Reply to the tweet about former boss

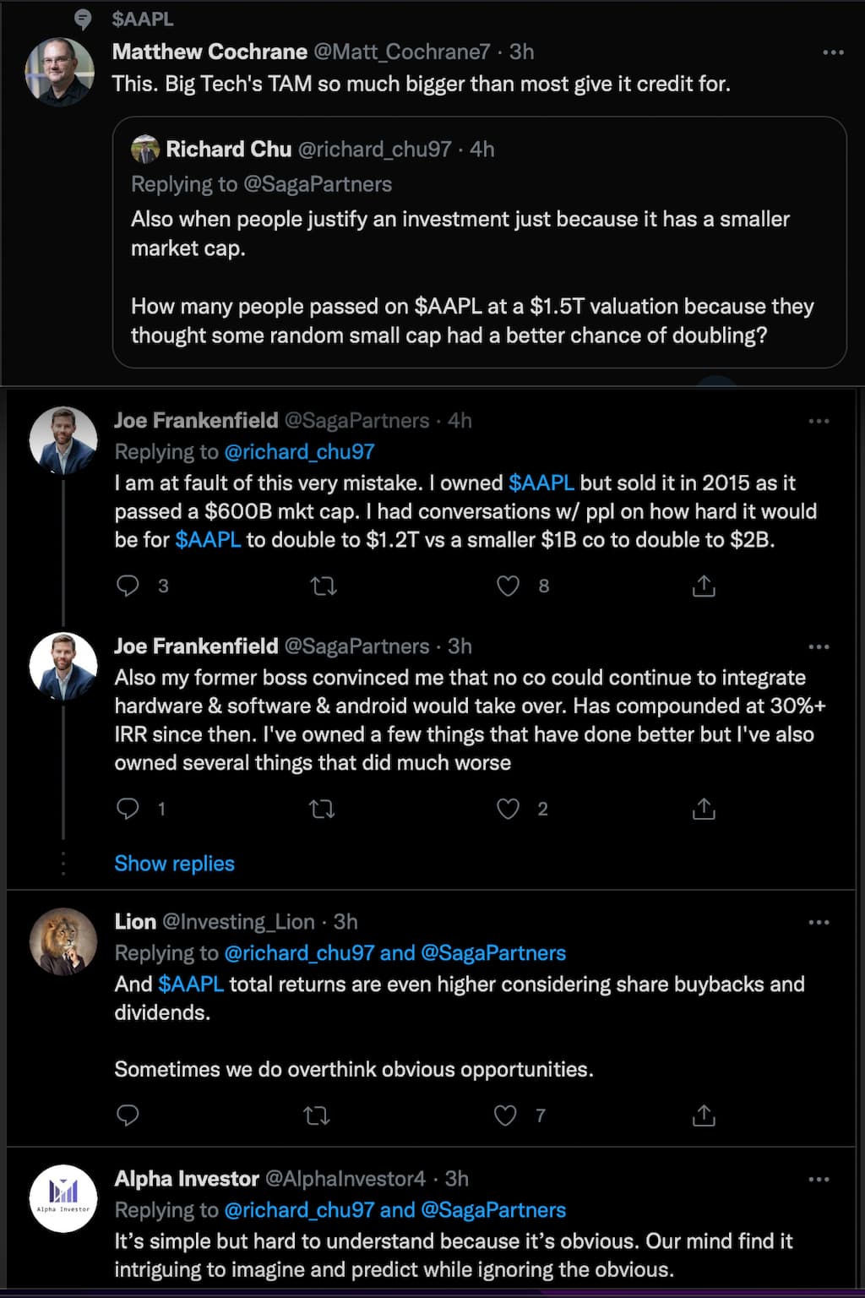tap(128, 809)
